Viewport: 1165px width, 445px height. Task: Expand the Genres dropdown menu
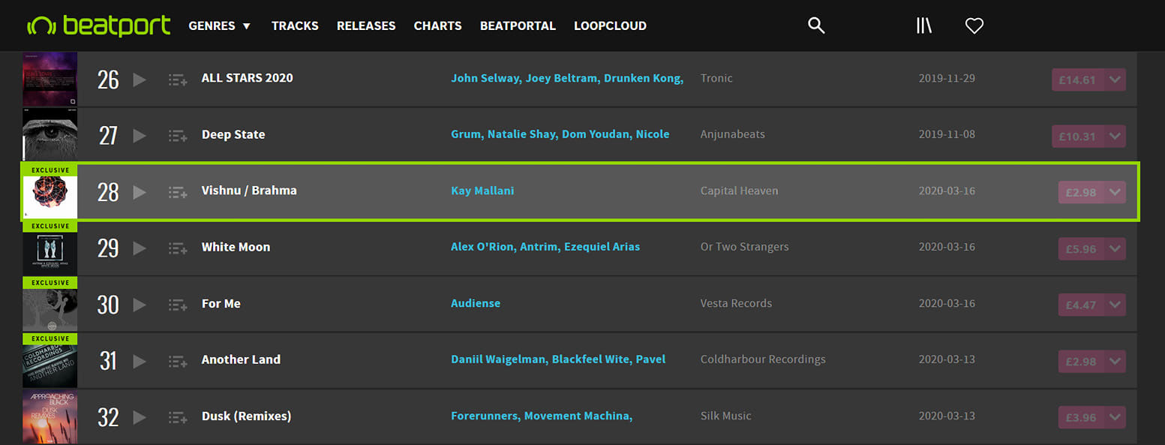point(219,26)
